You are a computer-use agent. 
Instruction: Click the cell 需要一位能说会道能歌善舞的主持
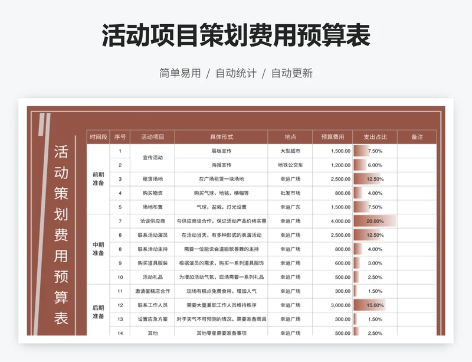tap(221, 249)
